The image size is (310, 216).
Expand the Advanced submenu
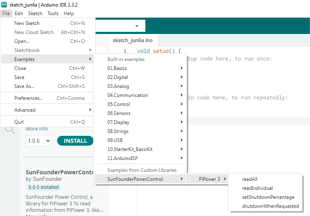[x=47, y=110]
